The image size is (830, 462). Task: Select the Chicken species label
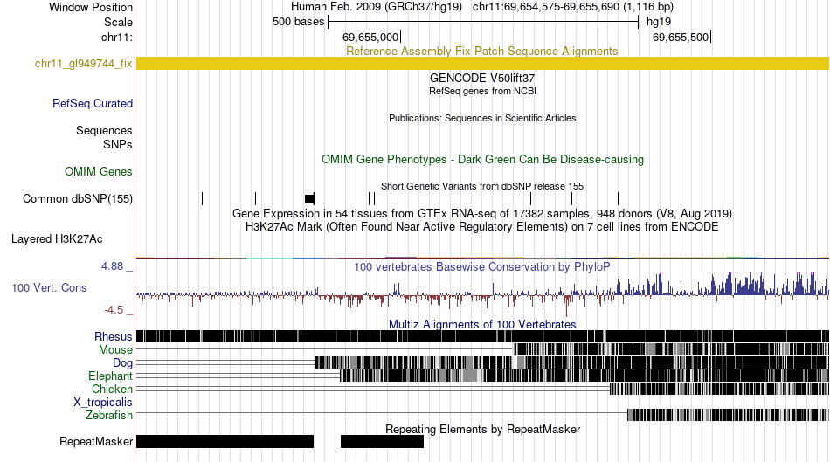[x=112, y=389]
